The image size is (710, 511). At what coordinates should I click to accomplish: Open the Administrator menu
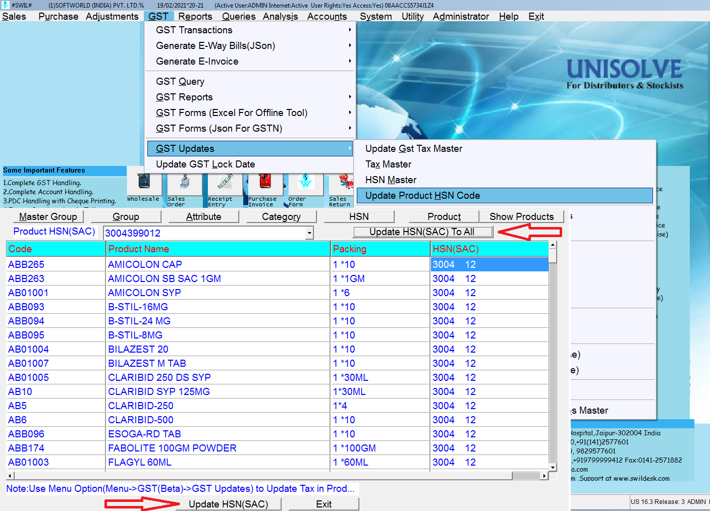pyautogui.click(x=461, y=16)
